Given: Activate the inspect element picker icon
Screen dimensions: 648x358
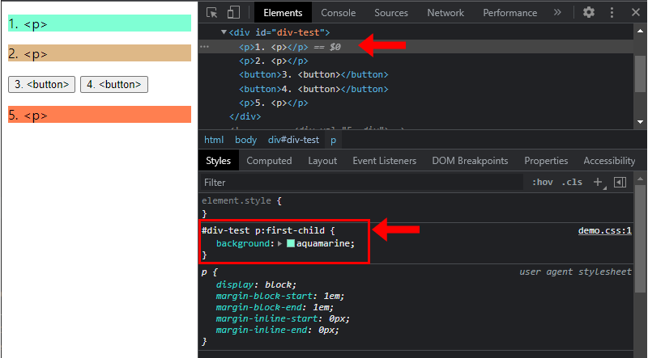Looking at the screenshot, I should pos(212,12).
